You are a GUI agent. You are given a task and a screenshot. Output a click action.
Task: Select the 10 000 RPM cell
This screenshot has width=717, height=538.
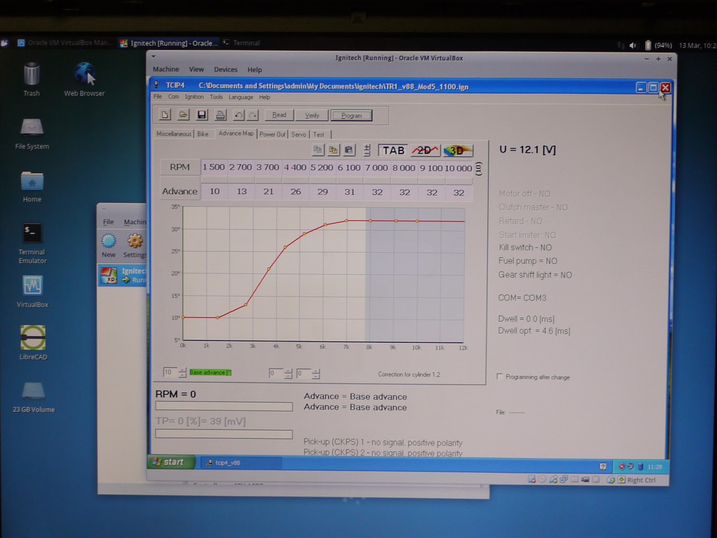click(x=458, y=168)
